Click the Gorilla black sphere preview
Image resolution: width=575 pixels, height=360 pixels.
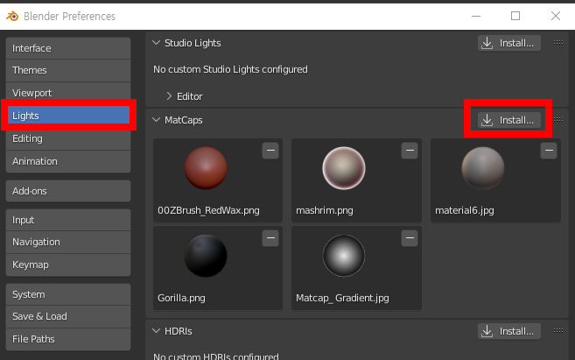[206, 256]
